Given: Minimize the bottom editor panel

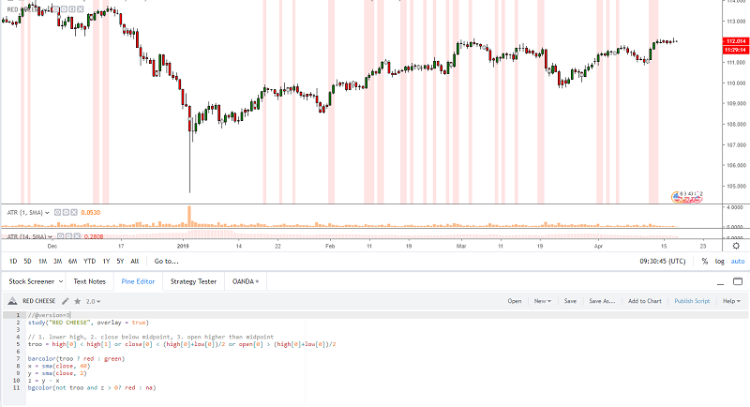Looking at the screenshot, I should pos(721,280).
